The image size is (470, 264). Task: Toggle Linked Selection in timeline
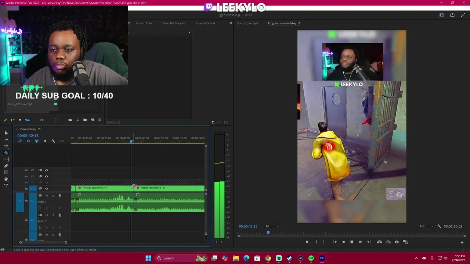tap(37, 141)
